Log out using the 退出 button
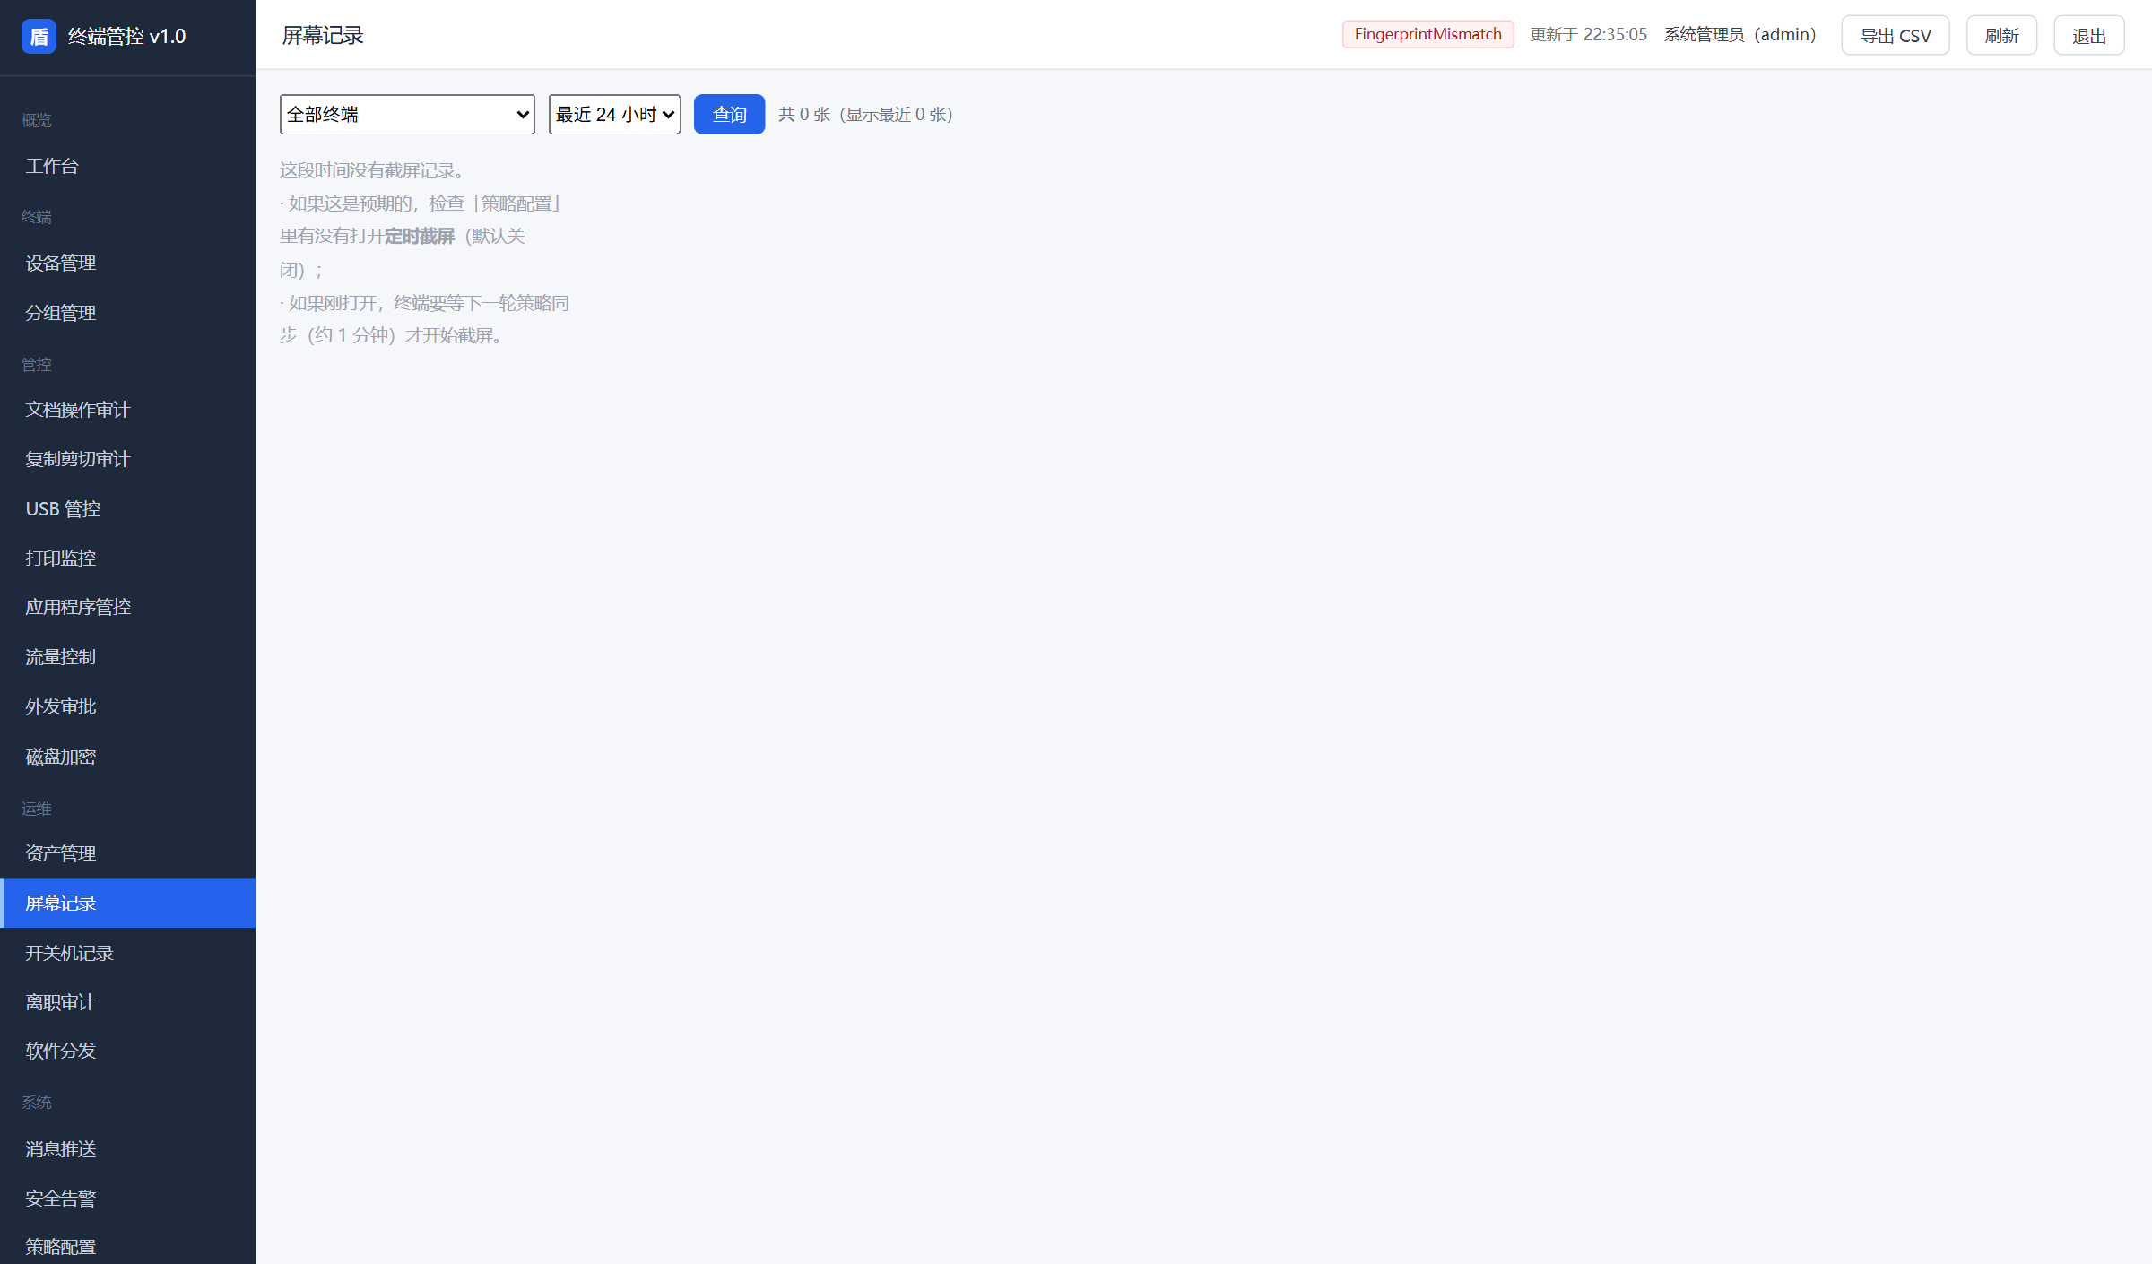This screenshot has height=1264, width=2152. (2089, 35)
